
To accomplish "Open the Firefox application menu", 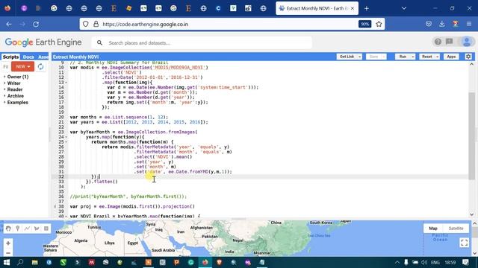I will 469,24.
